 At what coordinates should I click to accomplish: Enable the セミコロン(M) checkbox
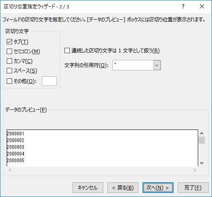[x=9, y=52]
